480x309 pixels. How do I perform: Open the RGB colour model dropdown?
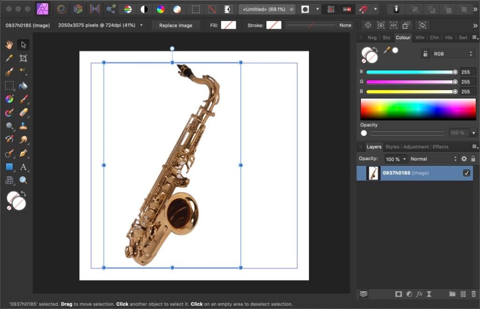pyautogui.click(x=452, y=54)
